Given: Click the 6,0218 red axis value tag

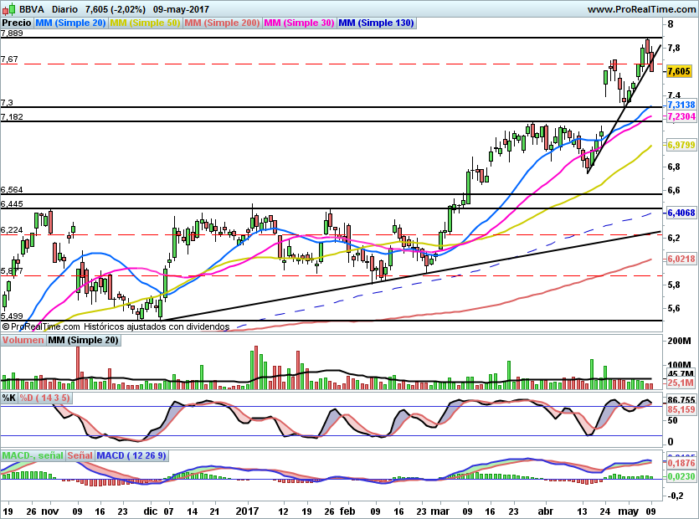Looking at the screenshot, I should click(681, 259).
